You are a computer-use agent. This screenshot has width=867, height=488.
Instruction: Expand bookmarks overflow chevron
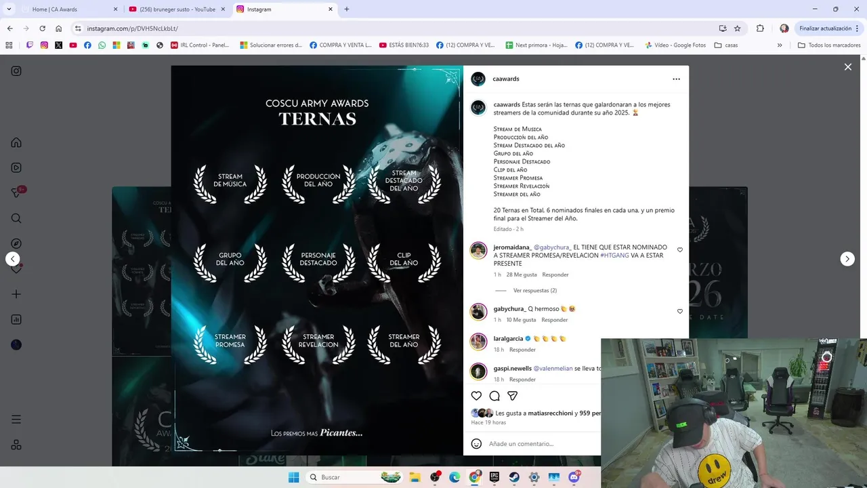pyautogui.click(x=780, y=45)
